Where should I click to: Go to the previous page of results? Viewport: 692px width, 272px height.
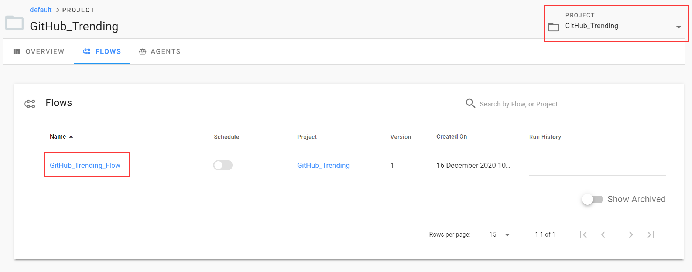[x=603, y=235]
